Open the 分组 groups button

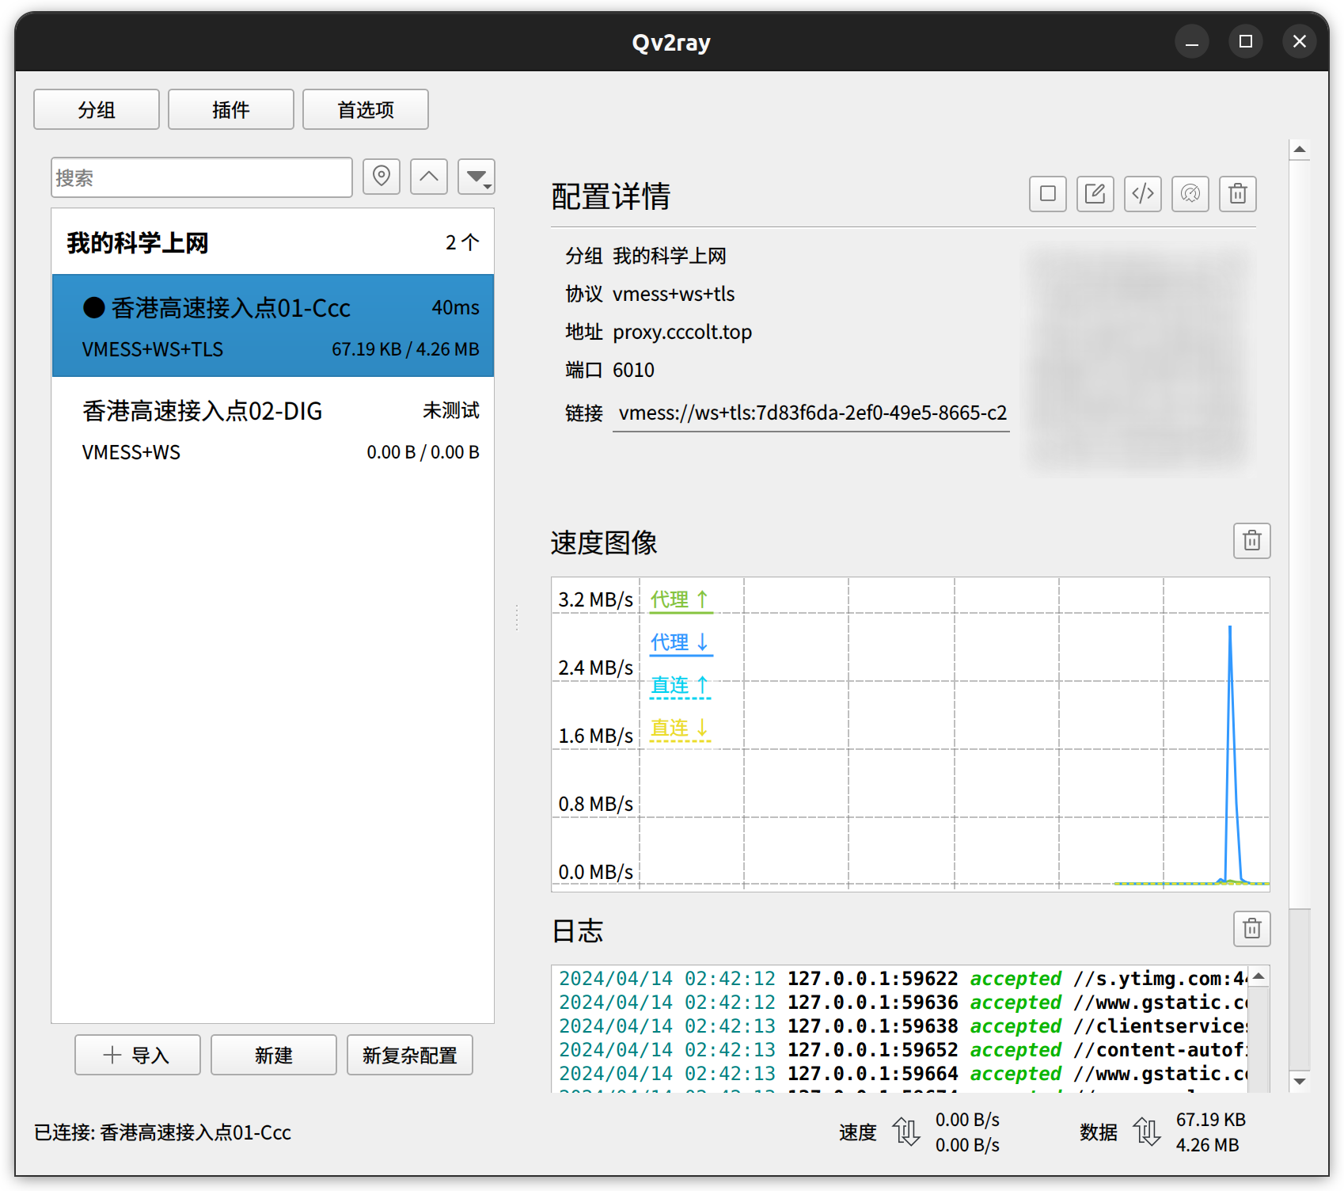[x=97, y=109]
